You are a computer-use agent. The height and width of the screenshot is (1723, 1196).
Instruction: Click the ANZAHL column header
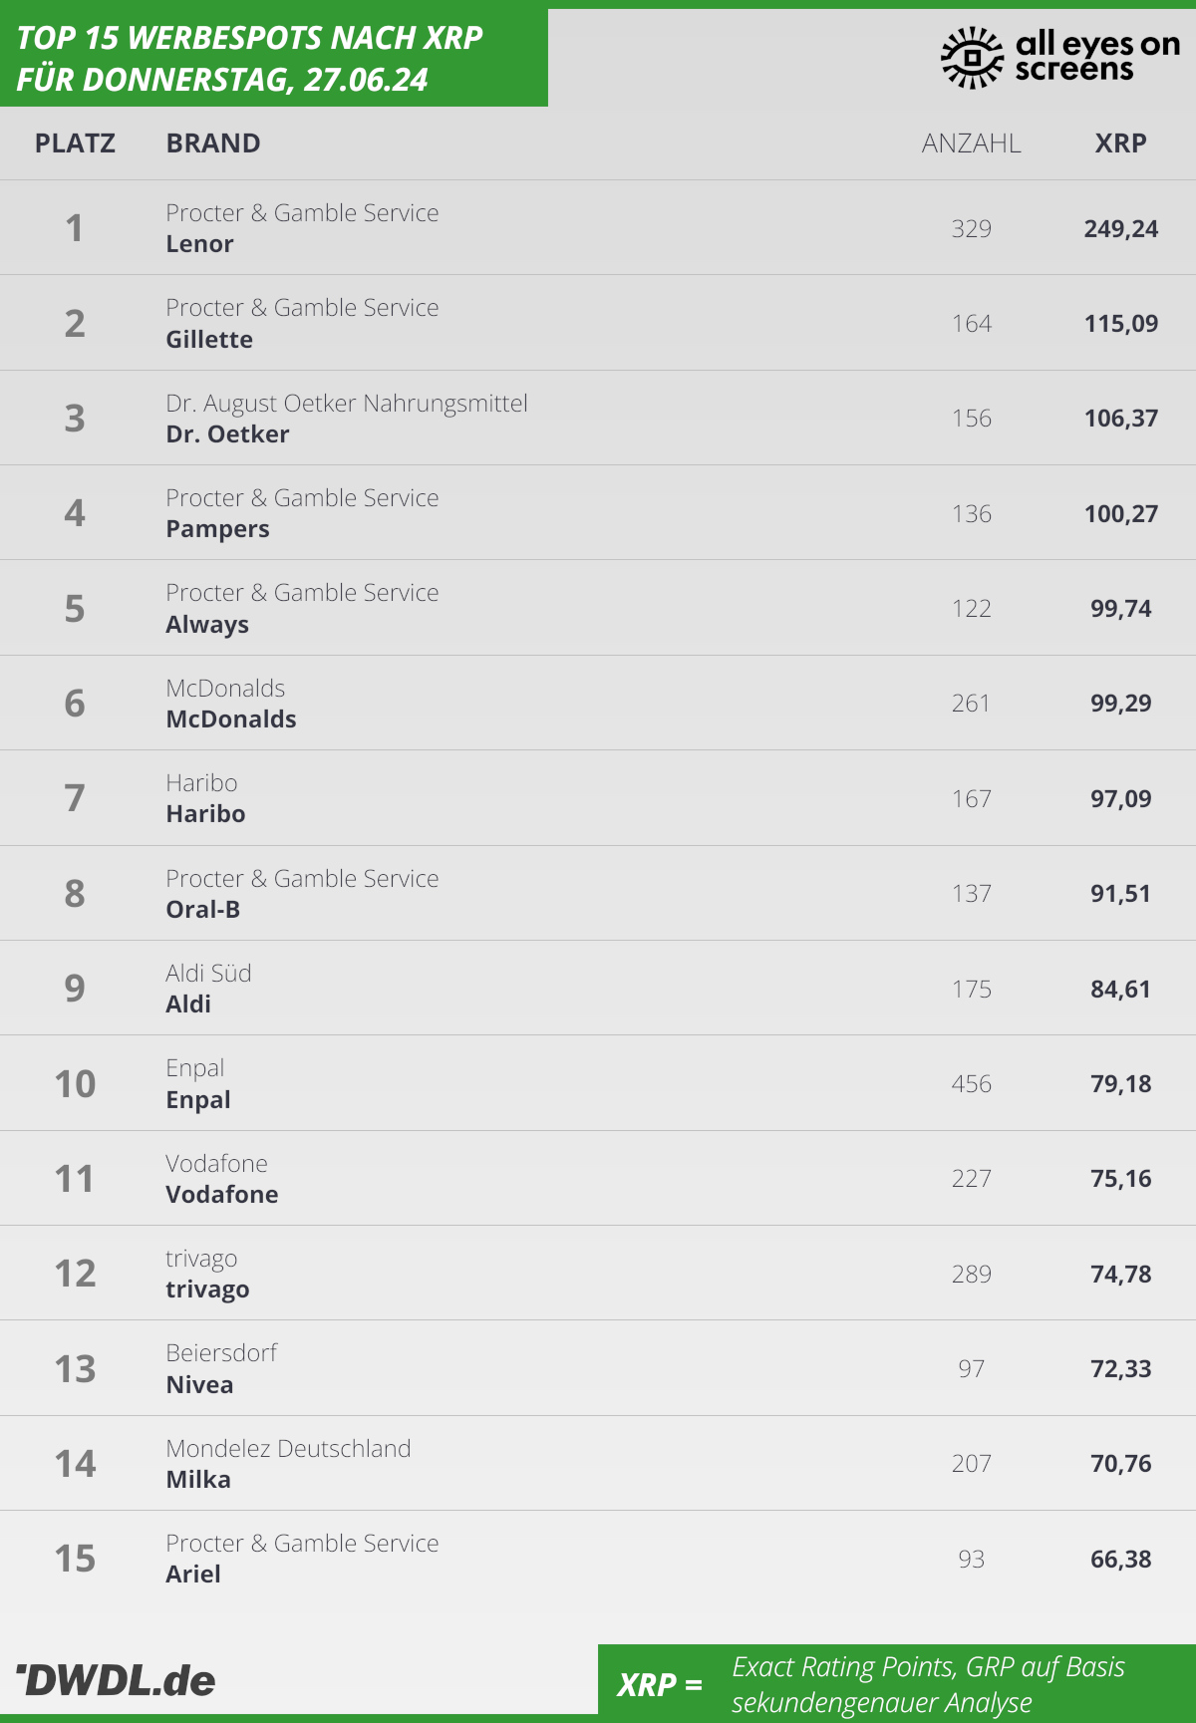(972, 144)
